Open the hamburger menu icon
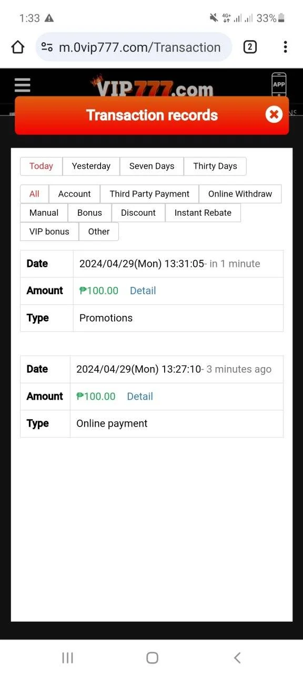This screenshot has height=675, width=303. click(x=22, y=85)
